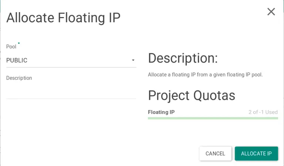The width and height of the screenshot is (284, 166).
Task: Click the Description label above input
Action: [19, 78]
